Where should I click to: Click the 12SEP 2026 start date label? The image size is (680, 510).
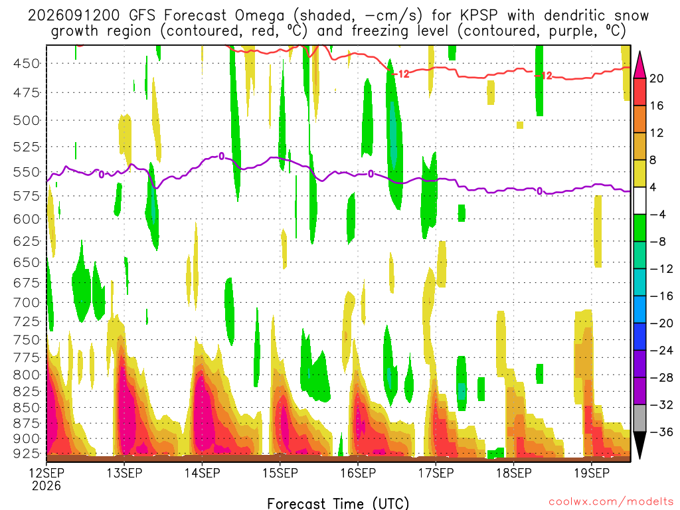[x=46, y=479]
